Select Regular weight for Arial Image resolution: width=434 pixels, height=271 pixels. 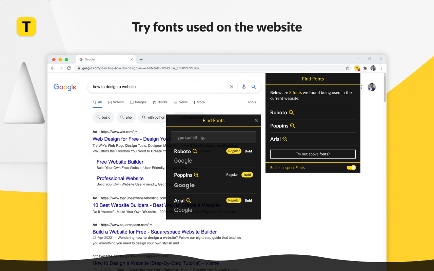point(234,200)
